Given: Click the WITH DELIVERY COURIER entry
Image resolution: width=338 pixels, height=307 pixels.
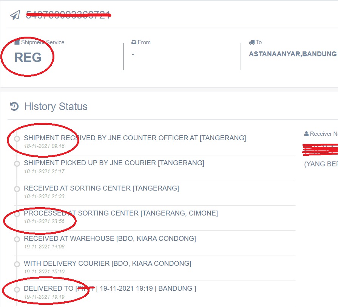Looking at the screenshot, I should (108, 264).
